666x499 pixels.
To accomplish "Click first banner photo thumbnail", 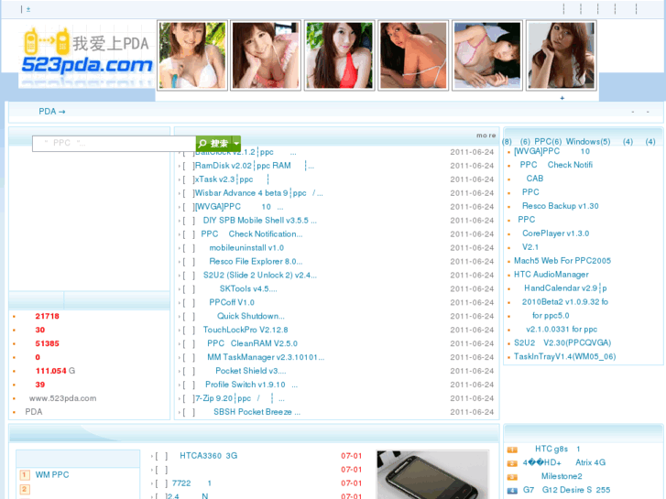I will tap(192, 55).
